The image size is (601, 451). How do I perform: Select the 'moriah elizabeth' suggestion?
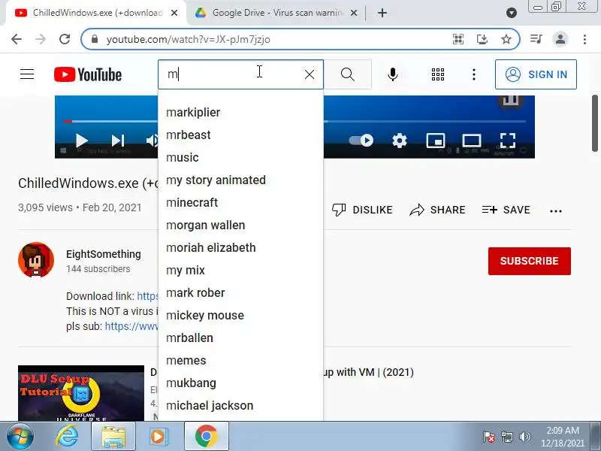click(240, 248)
